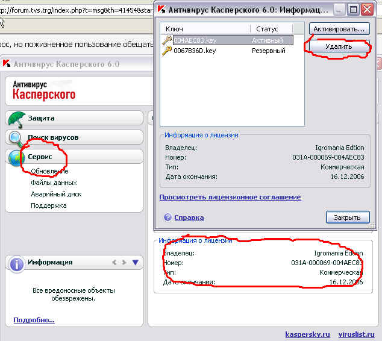Show next information message with right arrow

click(x=124, y=263)
